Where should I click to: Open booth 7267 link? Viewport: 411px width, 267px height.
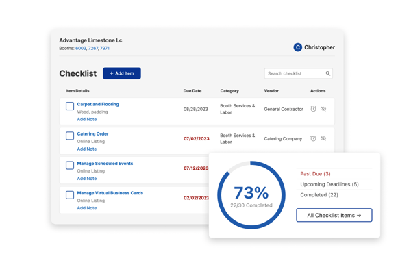[x=93, y=48]
